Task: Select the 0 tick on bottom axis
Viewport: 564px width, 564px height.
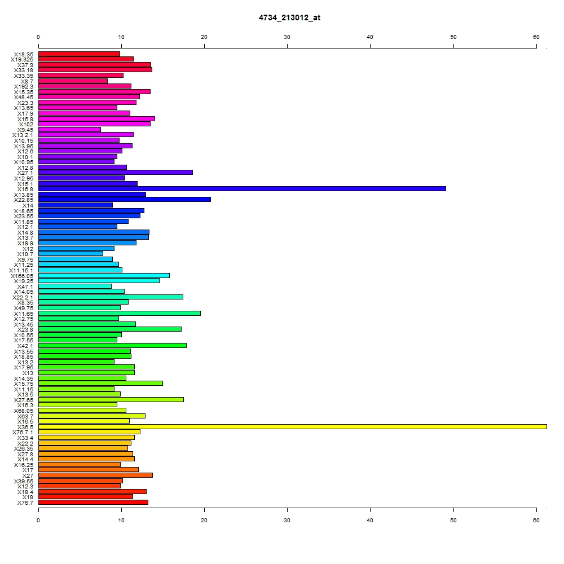Action: 38,520
